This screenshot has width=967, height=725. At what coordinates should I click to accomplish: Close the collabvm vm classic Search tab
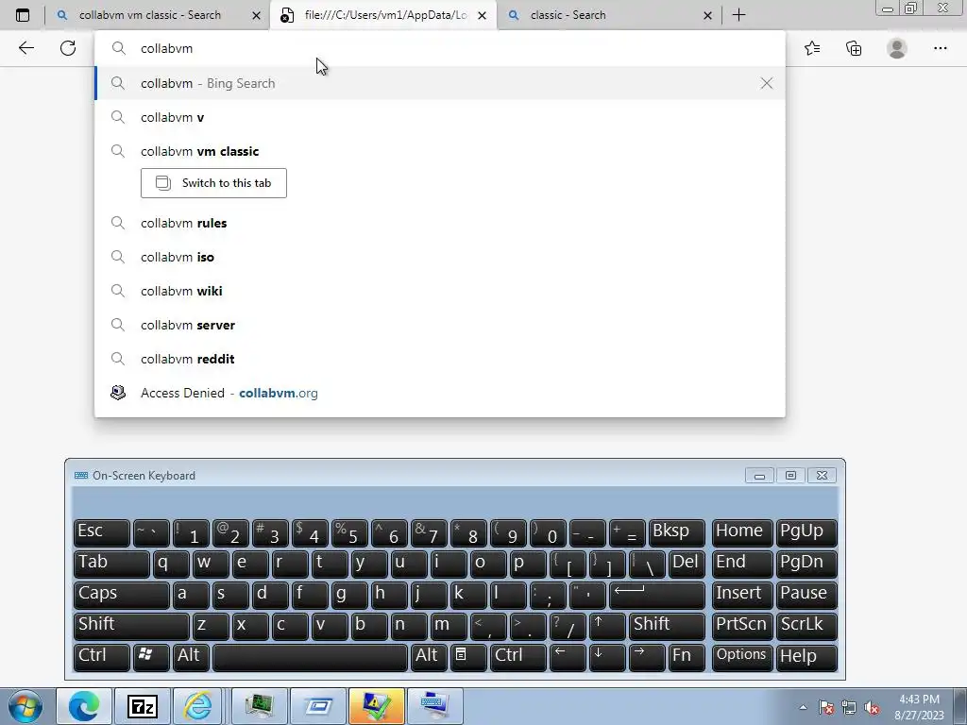[x=257, y=15]
